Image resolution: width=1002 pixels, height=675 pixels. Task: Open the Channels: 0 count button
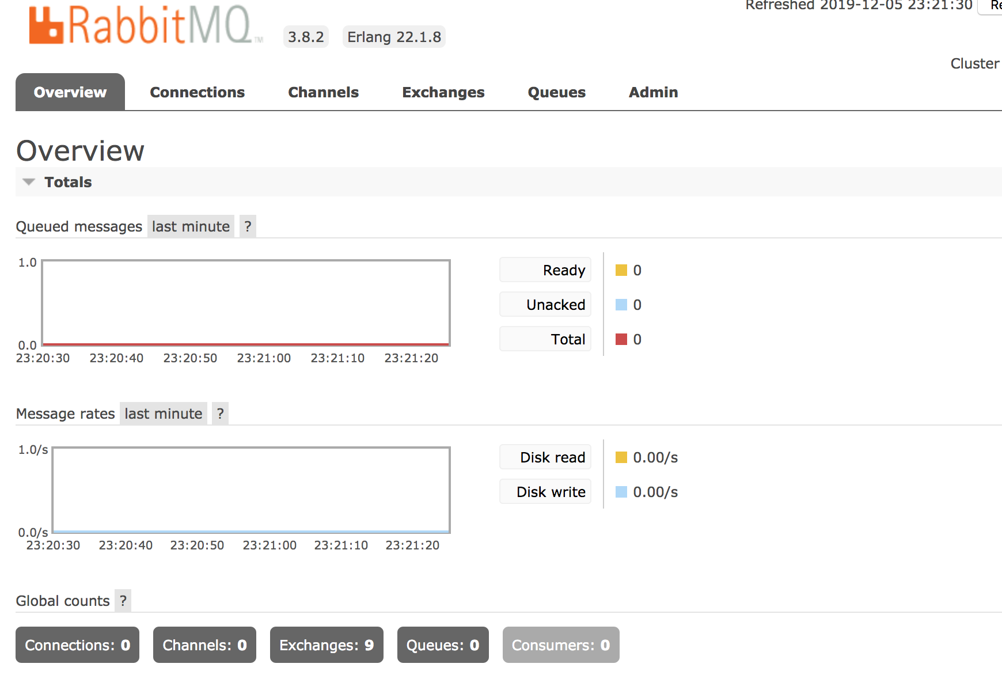pos(204,645)
